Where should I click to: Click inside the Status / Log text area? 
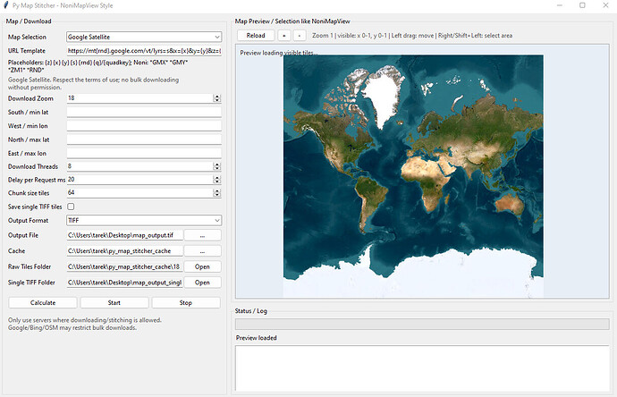(x=422, y=367)
